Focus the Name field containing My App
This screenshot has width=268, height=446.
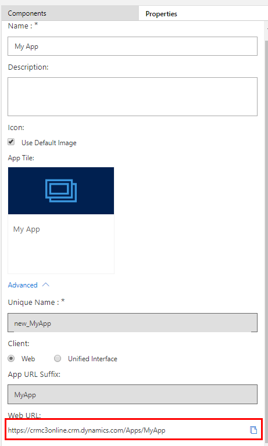(x=133, y=46)
